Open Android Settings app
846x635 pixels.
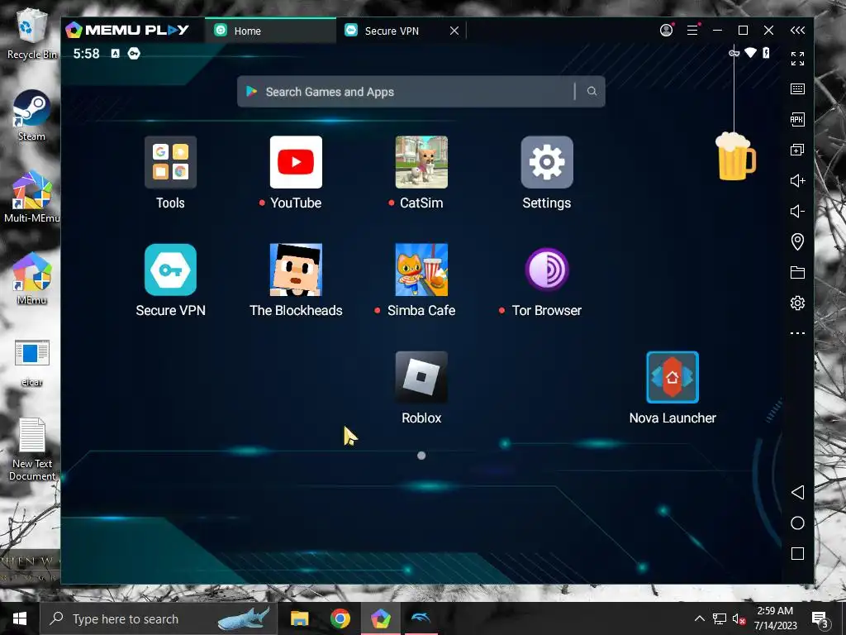[547, 162]
